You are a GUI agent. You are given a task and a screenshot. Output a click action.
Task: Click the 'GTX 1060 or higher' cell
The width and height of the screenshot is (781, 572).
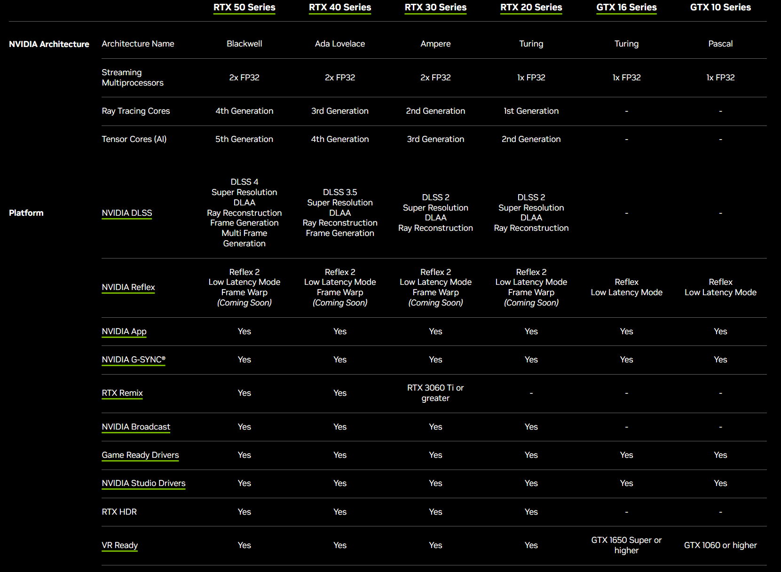[720, 545]
